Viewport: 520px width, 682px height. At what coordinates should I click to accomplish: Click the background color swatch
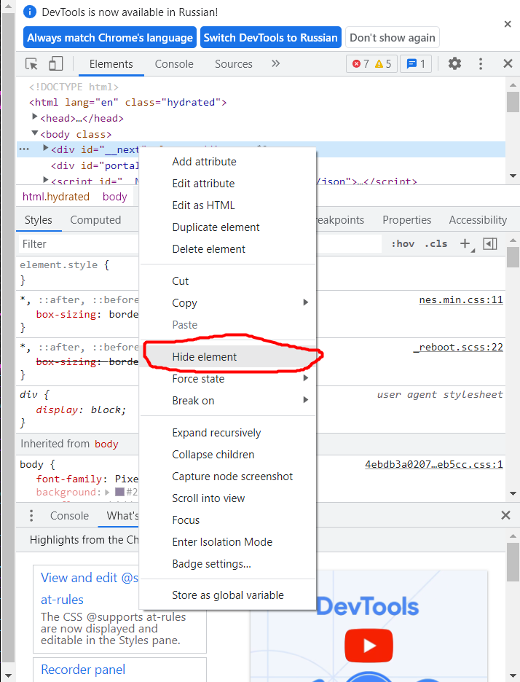(x=119, y=492)
